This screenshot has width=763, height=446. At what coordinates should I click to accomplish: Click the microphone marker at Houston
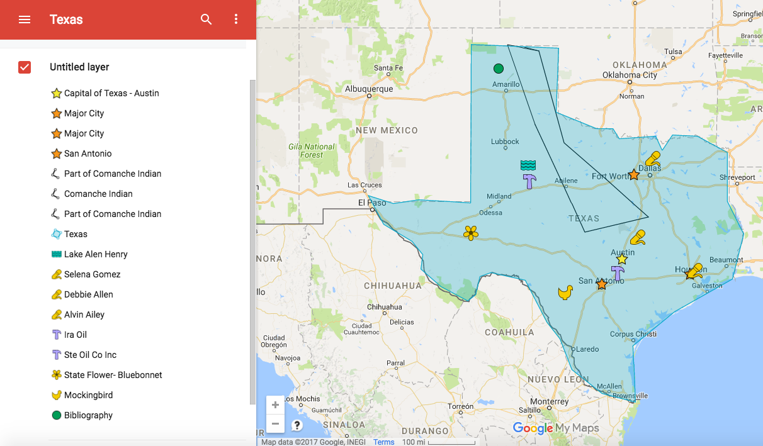[x=694, y=271]
